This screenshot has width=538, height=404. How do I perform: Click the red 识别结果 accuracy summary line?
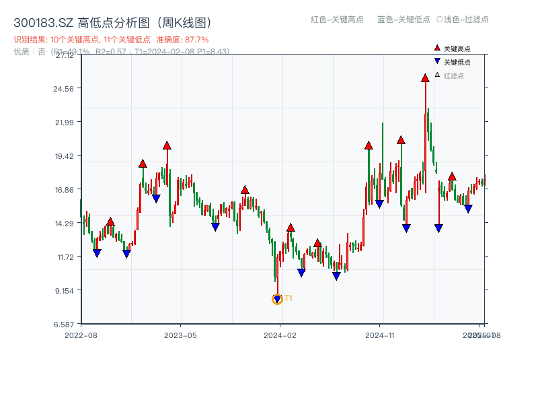click(x=111, y=40)
